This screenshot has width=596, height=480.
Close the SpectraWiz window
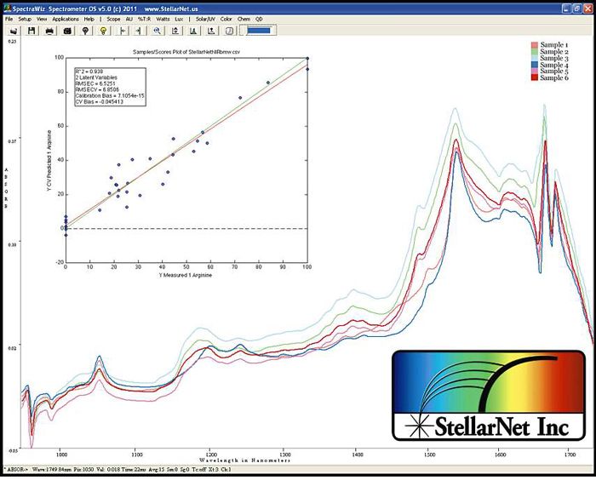point(587,9)
